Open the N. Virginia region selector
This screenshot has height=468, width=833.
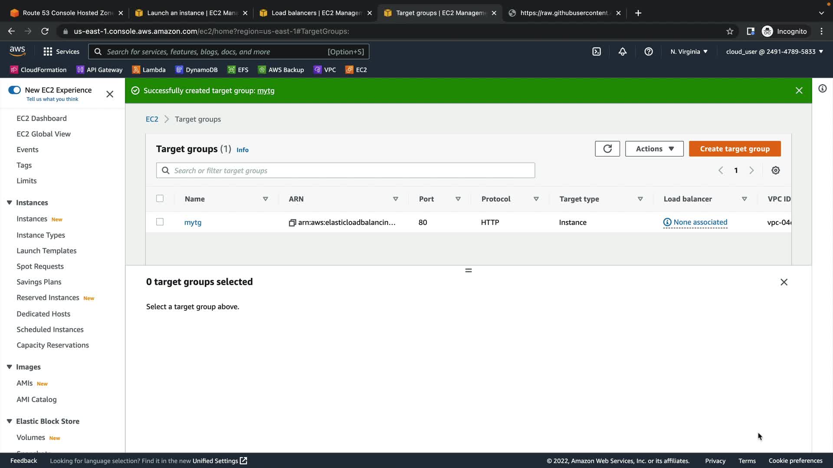(x=689, y=52)
